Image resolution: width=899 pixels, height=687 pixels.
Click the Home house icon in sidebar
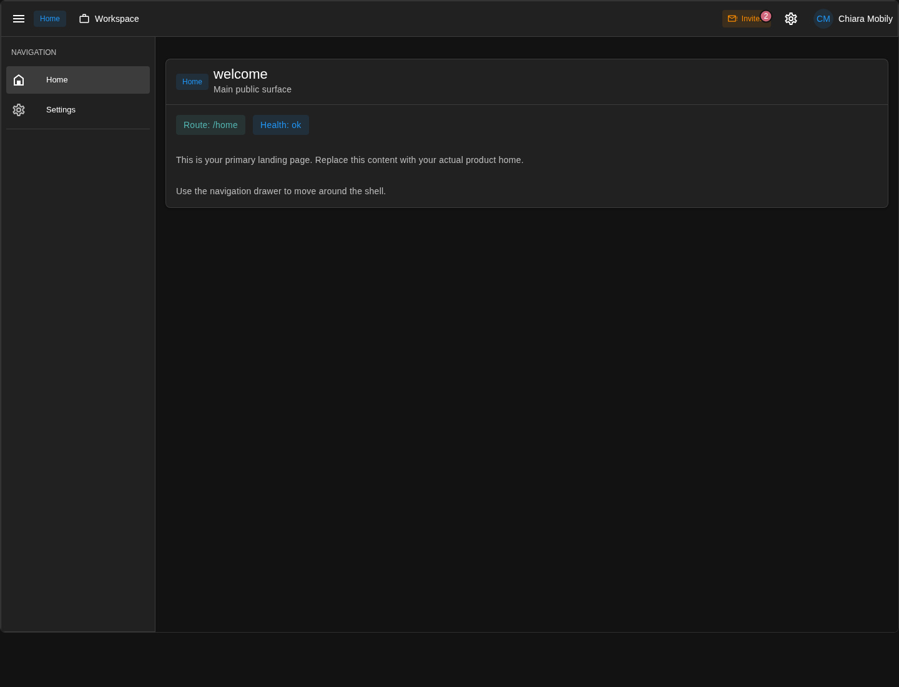pos(19,80)
